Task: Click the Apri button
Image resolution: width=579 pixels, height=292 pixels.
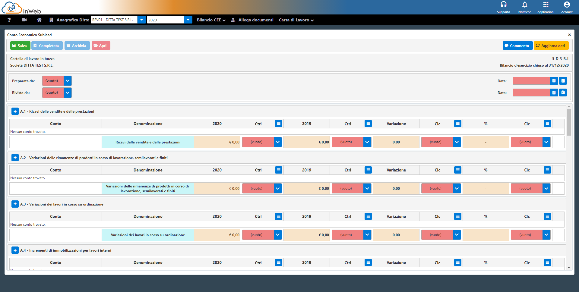Action: tap(101, 46)
